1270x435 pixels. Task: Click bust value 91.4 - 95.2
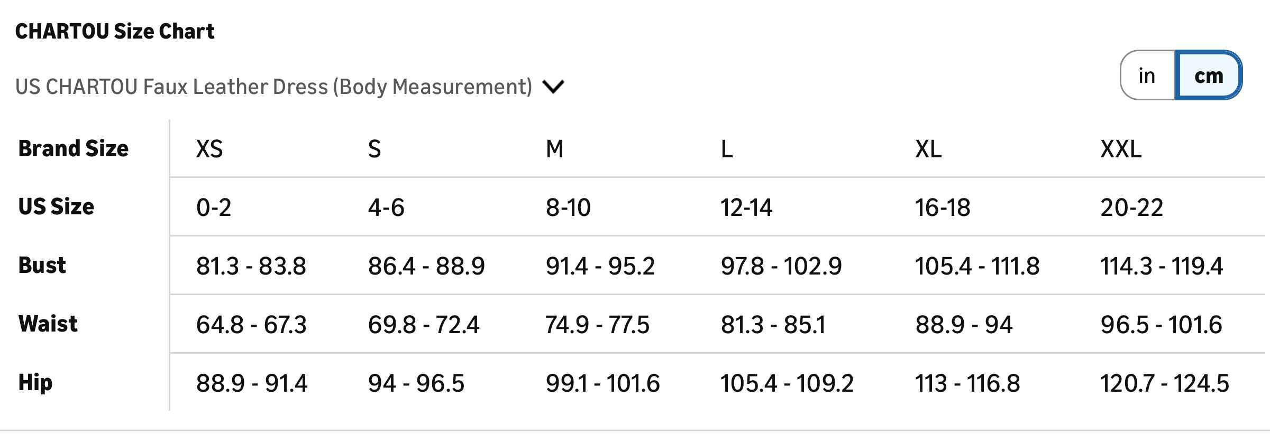600,266
